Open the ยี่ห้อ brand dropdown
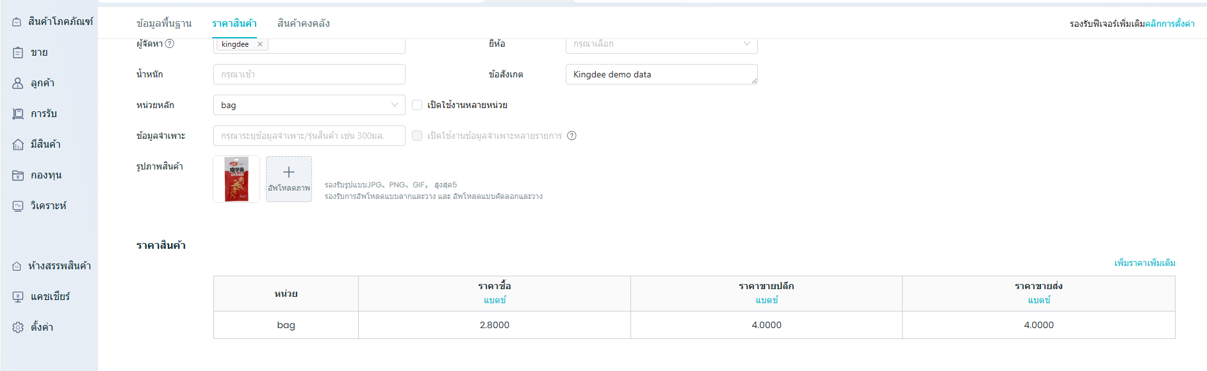1207x371 pixels. click(x=661, y=43)
